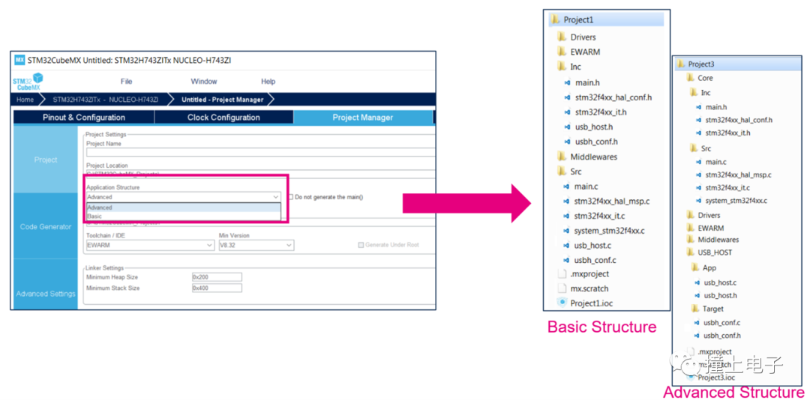
Task: Choose Advanced in the structure list
Action: tap(184, 207)
